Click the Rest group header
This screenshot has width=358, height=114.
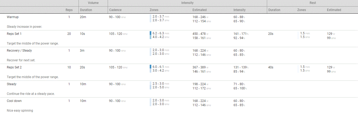coord(313,3)
